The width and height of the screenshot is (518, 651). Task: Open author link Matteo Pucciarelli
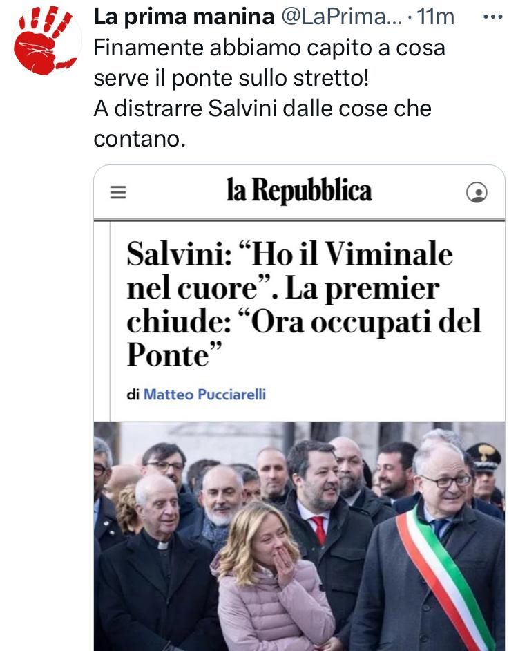204,394
